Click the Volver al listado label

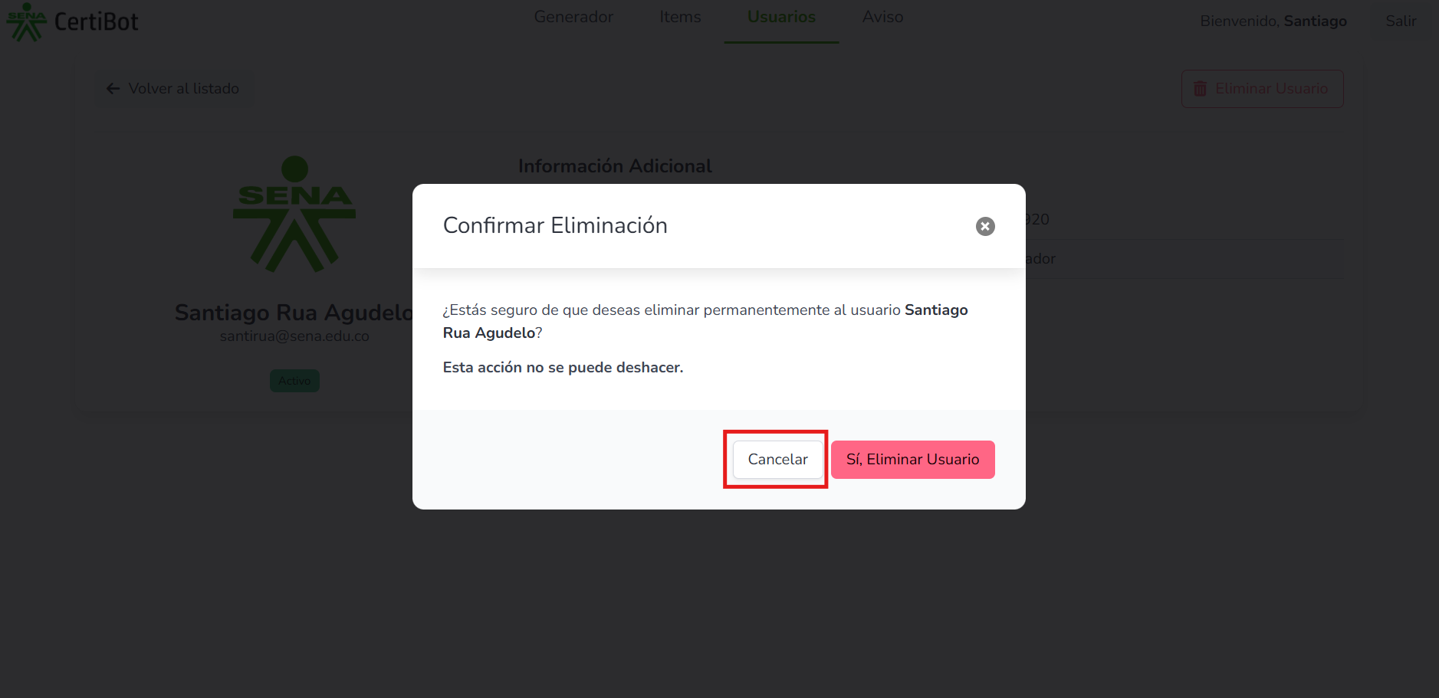(184, 89)
